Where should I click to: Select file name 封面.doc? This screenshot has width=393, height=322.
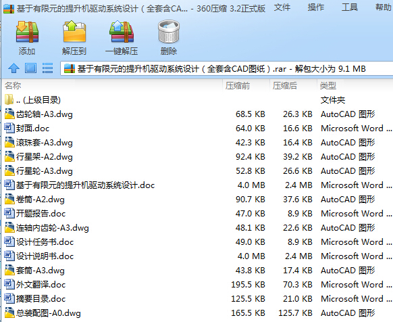(33, 129)
